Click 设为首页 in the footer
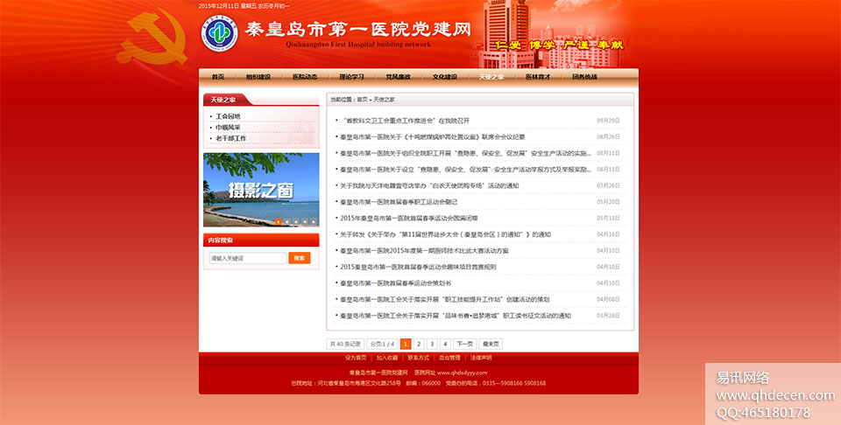 tap(356, 358)
